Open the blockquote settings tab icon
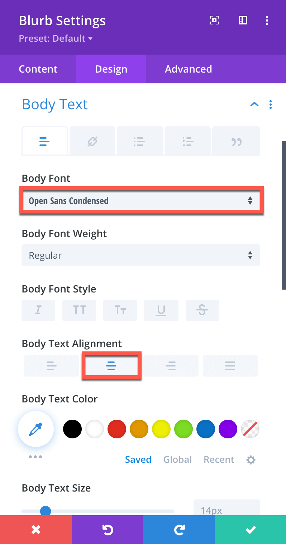 click(236, 141)
